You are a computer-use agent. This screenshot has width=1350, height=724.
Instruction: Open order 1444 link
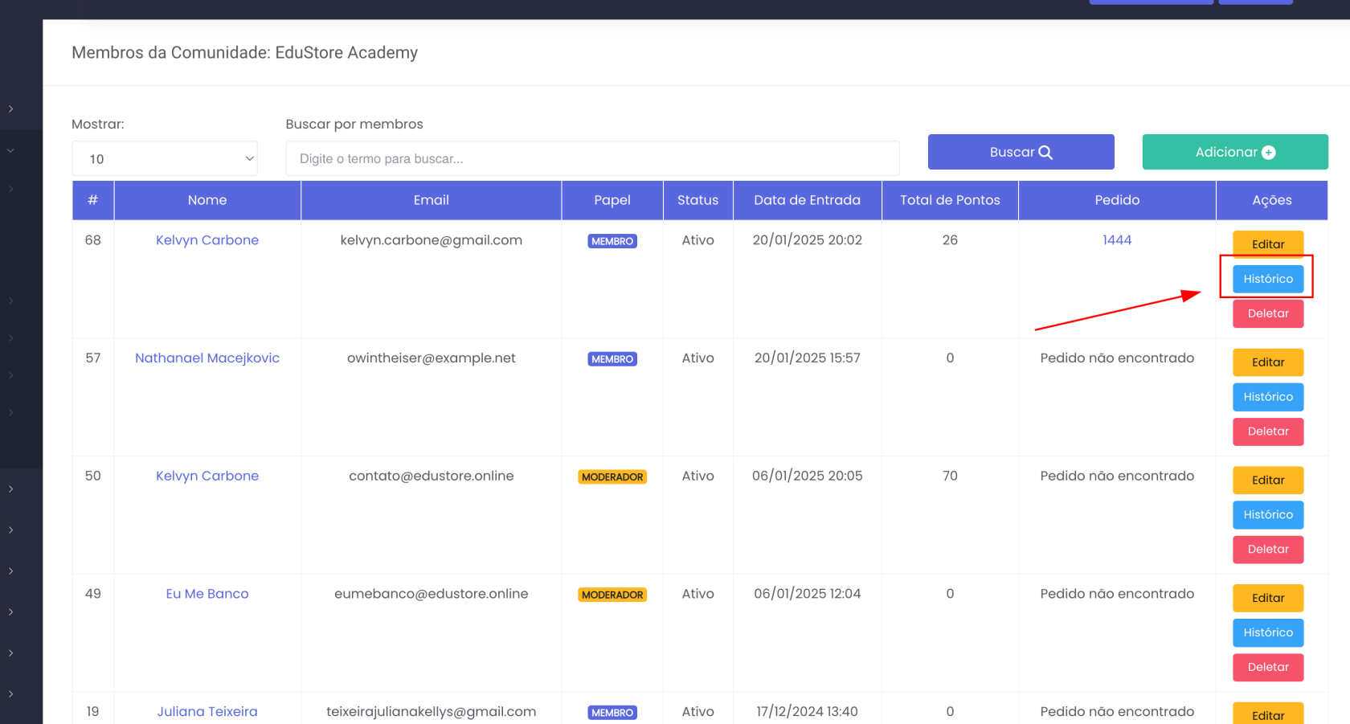(1117, 240)
